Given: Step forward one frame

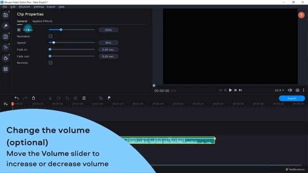Looking at the screenshot, I should [235, 90].
